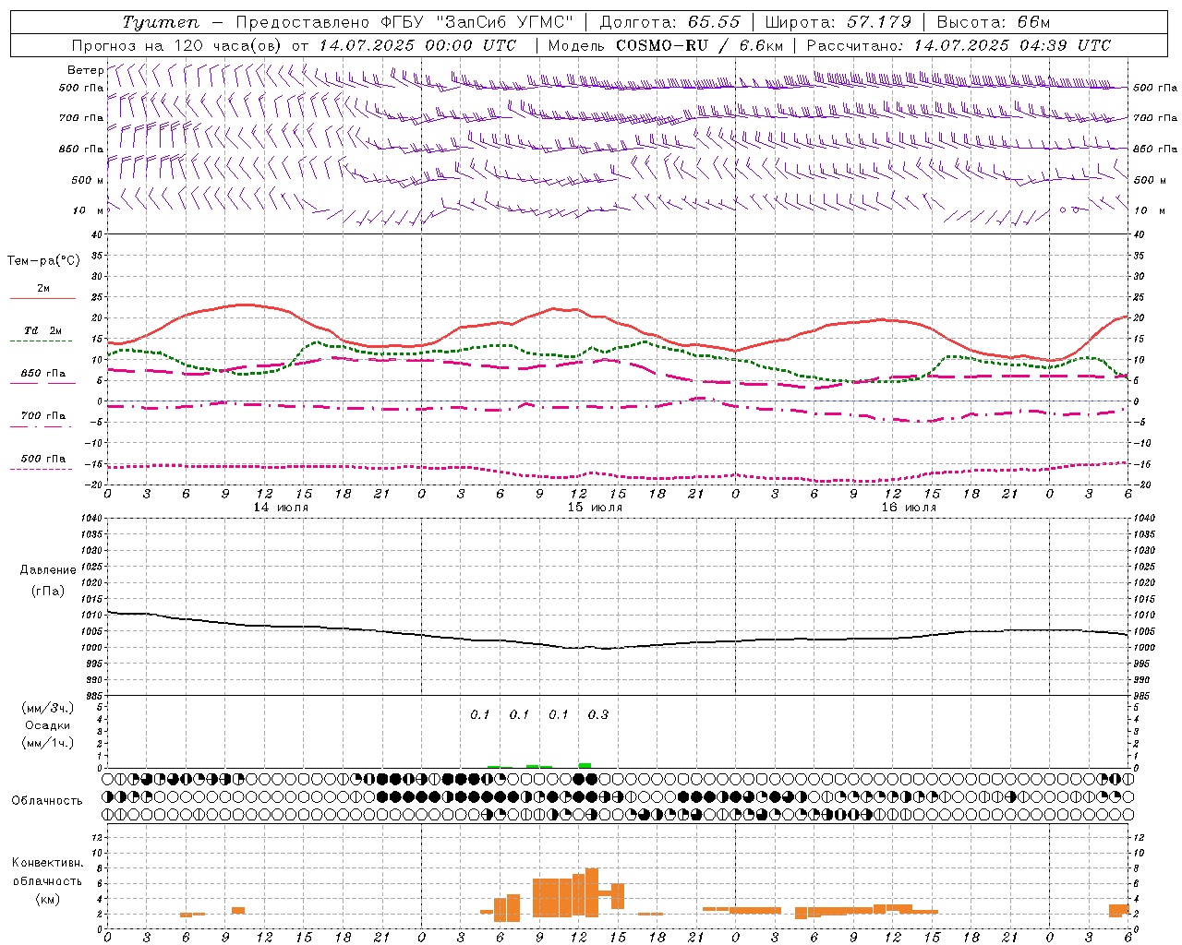The width and height of the screenshot is (1182, 945).
Task: Click the 700 гПа legend entry in temperature panel
Action: [x=42, y=416]
